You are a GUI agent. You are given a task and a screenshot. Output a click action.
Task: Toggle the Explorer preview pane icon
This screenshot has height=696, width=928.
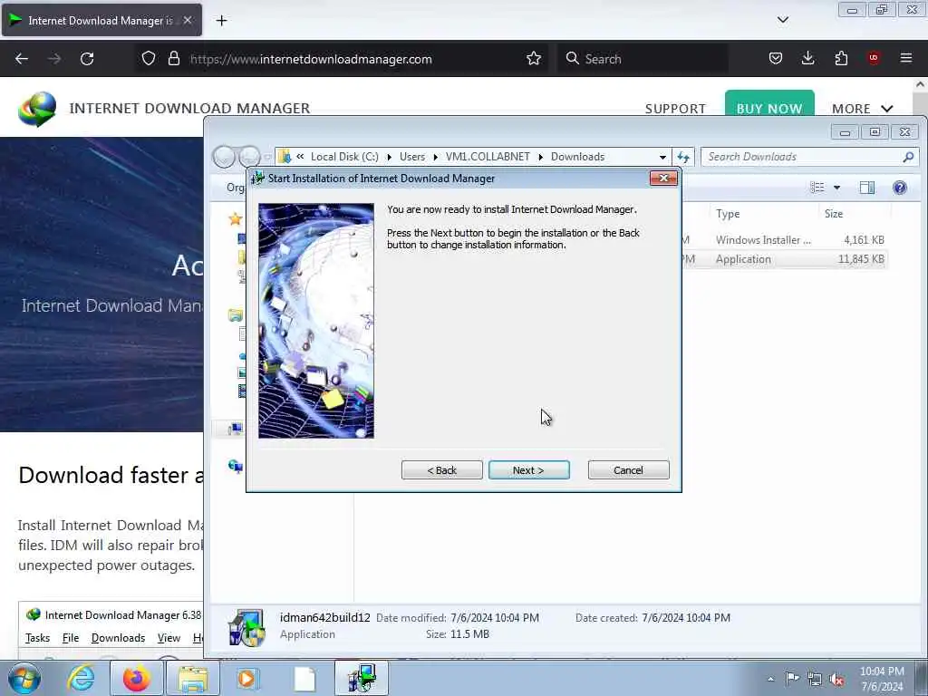point(867,188)
